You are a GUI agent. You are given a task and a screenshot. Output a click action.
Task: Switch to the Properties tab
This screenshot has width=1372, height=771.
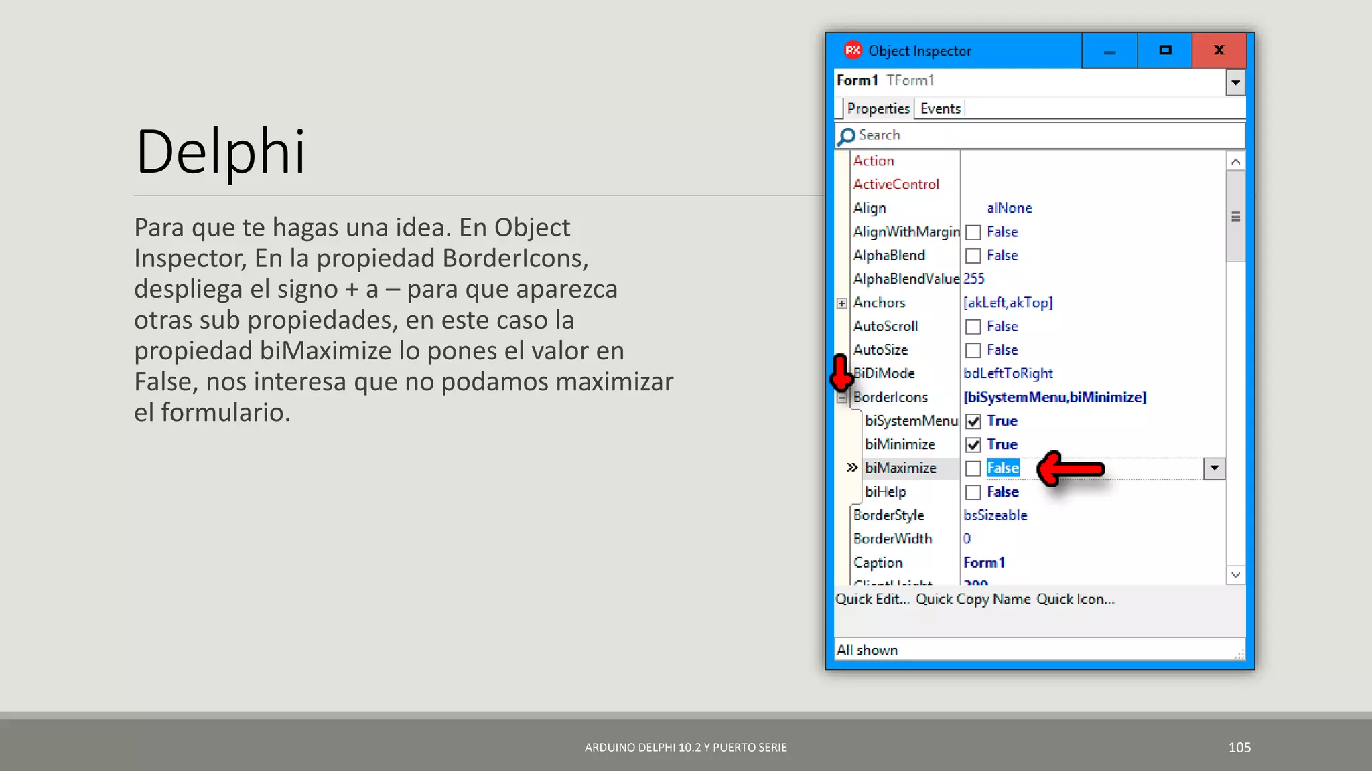(x=878, y=108)
